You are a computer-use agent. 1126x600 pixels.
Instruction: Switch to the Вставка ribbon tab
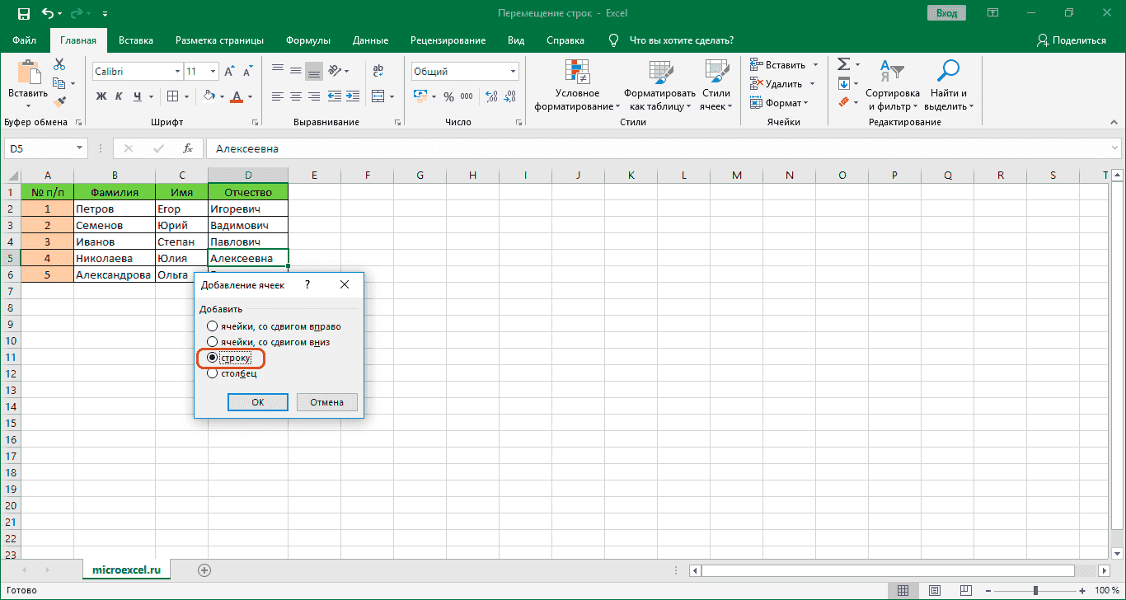point(135,40)
